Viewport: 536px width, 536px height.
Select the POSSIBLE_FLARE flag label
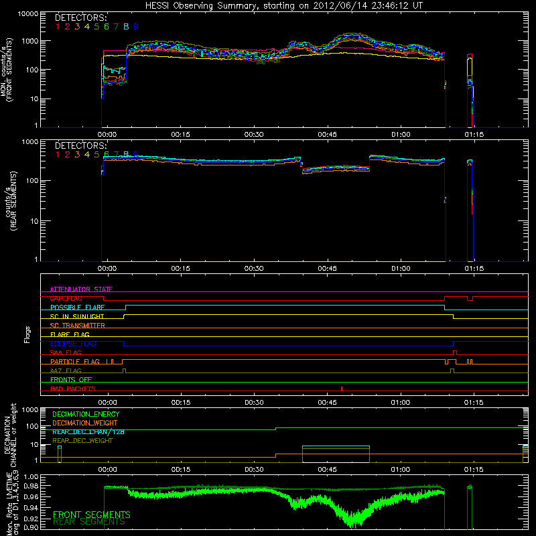(77, 308)
